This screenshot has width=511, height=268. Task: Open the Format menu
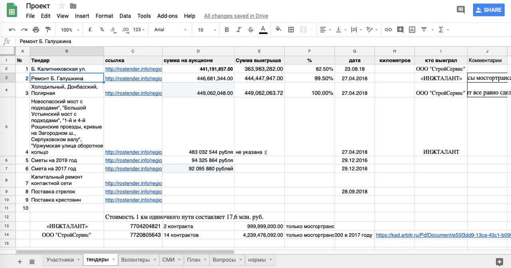pos(104,16)
